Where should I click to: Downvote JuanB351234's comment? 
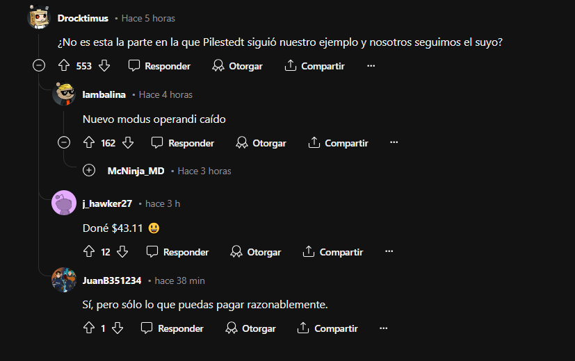point(118,328)
